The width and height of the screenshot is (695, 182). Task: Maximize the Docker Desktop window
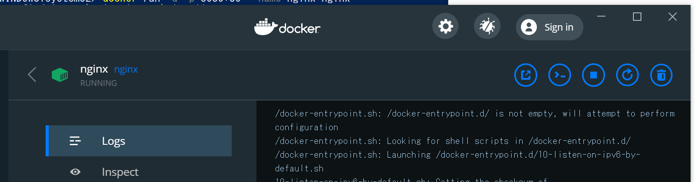click(637, 16)
